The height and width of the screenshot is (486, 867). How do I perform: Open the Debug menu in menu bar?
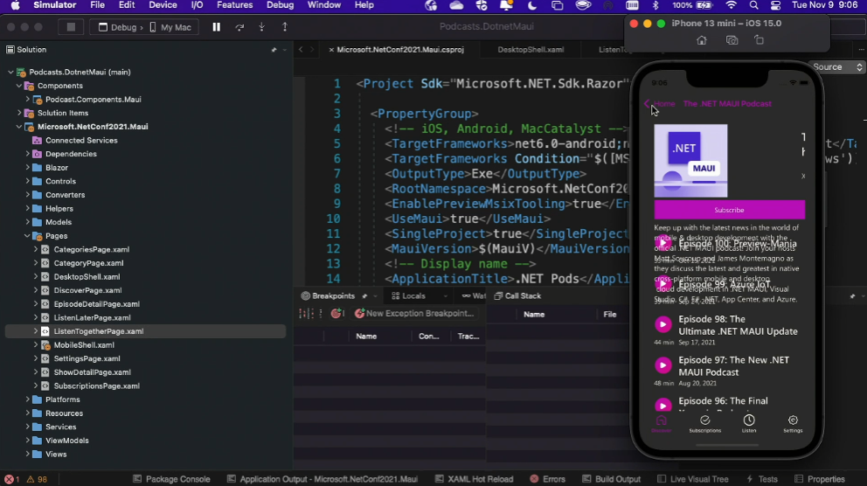pos(280,5)
